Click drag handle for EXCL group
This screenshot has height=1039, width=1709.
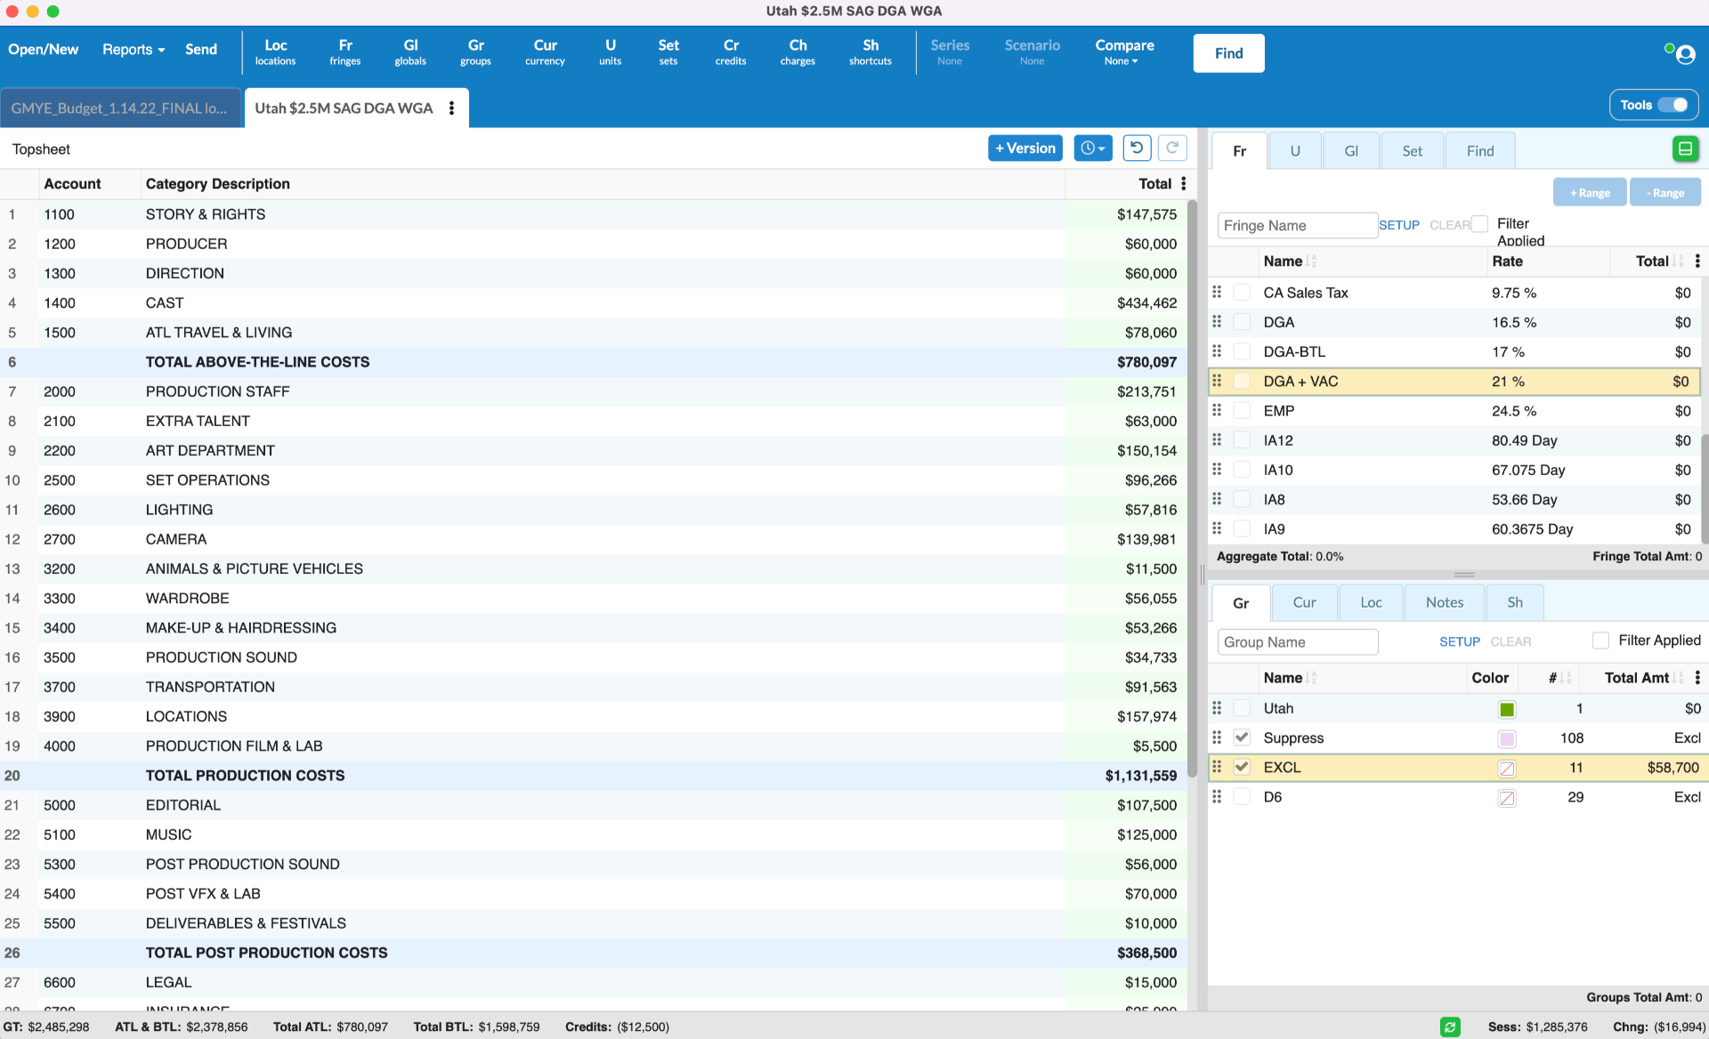click(x=1217, y=767)
